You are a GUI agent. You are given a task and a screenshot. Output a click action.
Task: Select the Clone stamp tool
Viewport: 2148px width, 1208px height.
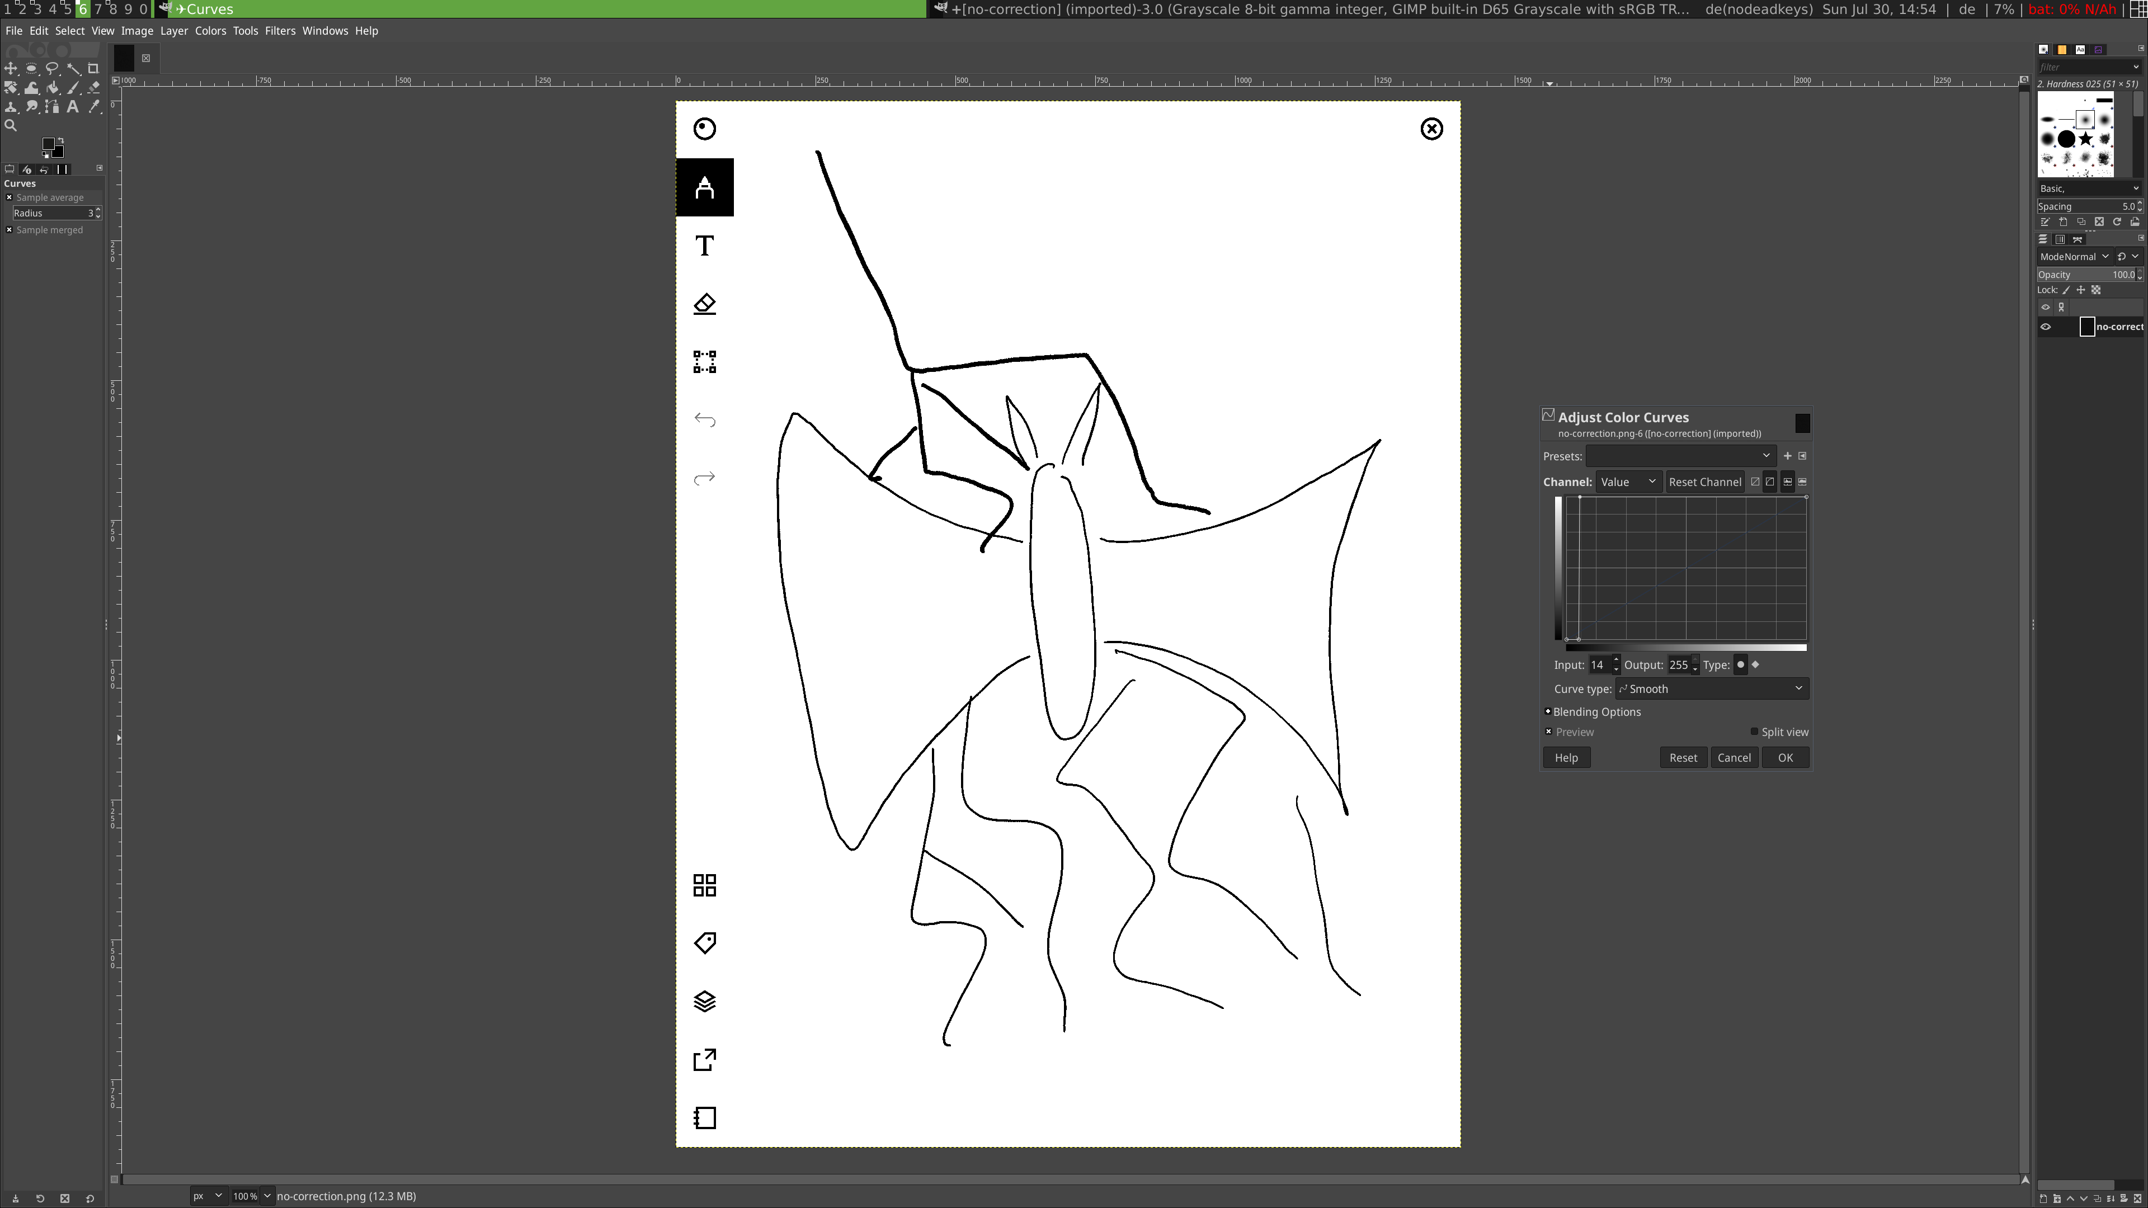click(x=11, y=107)
